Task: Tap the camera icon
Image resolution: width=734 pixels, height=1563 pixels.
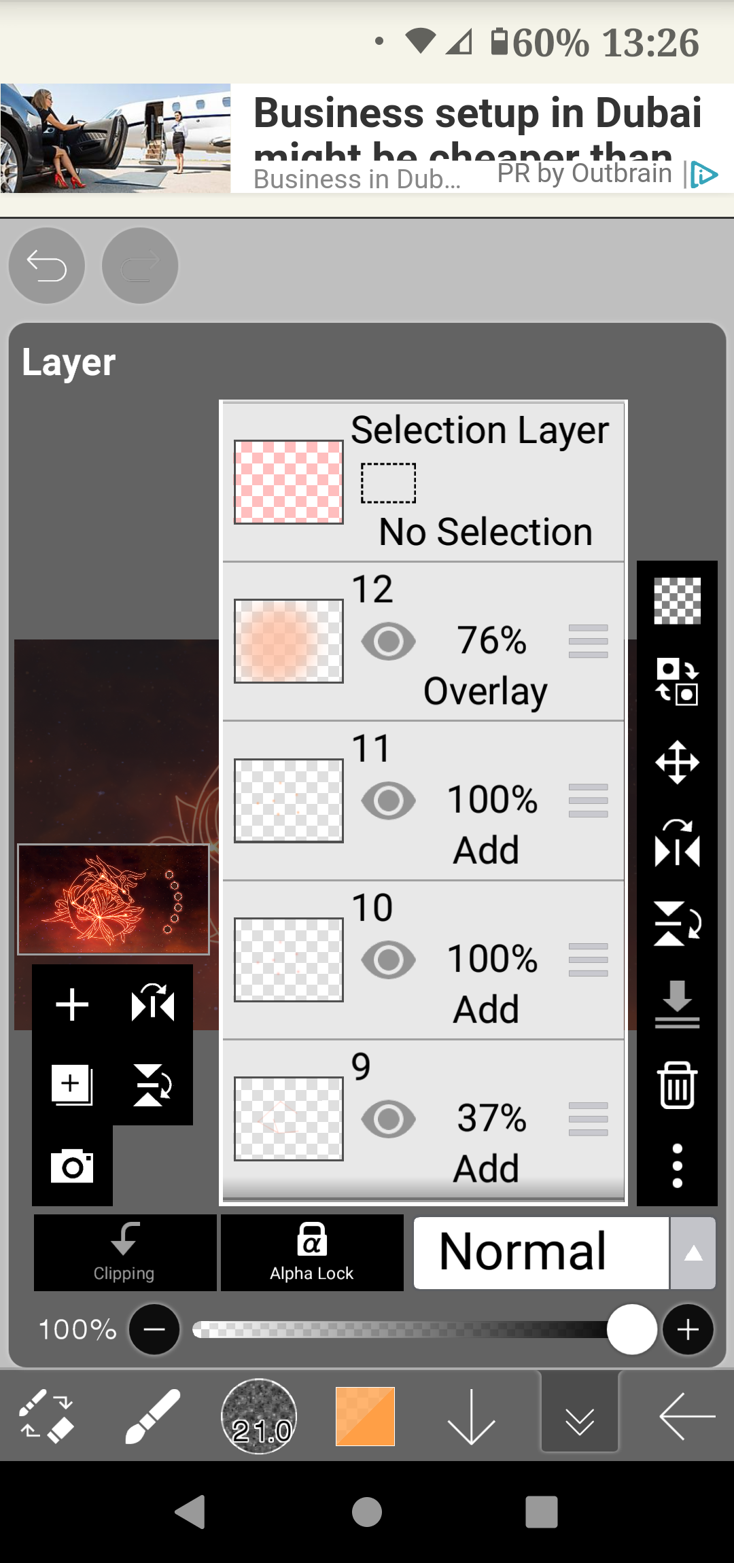Action: [72, 1166]
